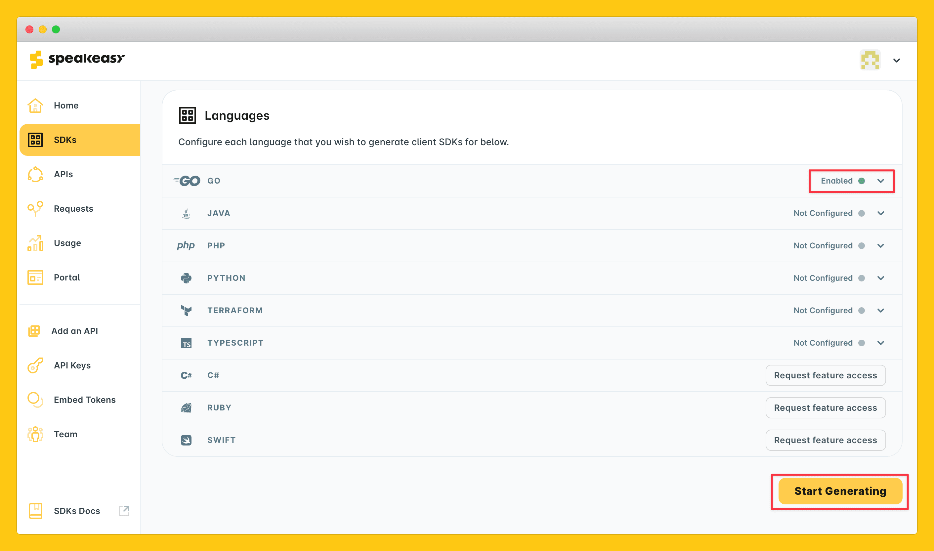This screenshot has width=934, height=551.
Task: Click the APIs sidebar icon
Action: 35,175
